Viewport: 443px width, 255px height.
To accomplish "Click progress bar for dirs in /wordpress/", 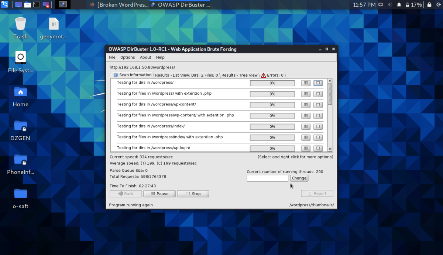I will [x=272, y=83].
